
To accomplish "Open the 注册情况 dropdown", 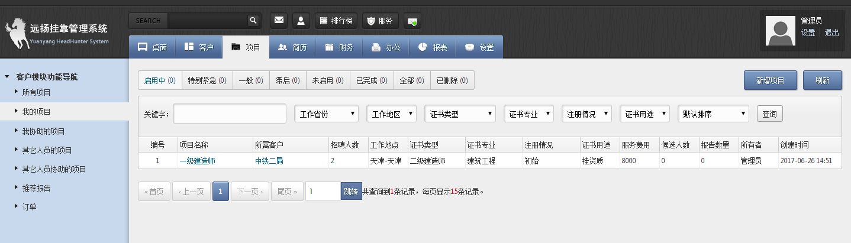I will pyautogui.click(x=586, y=114).
